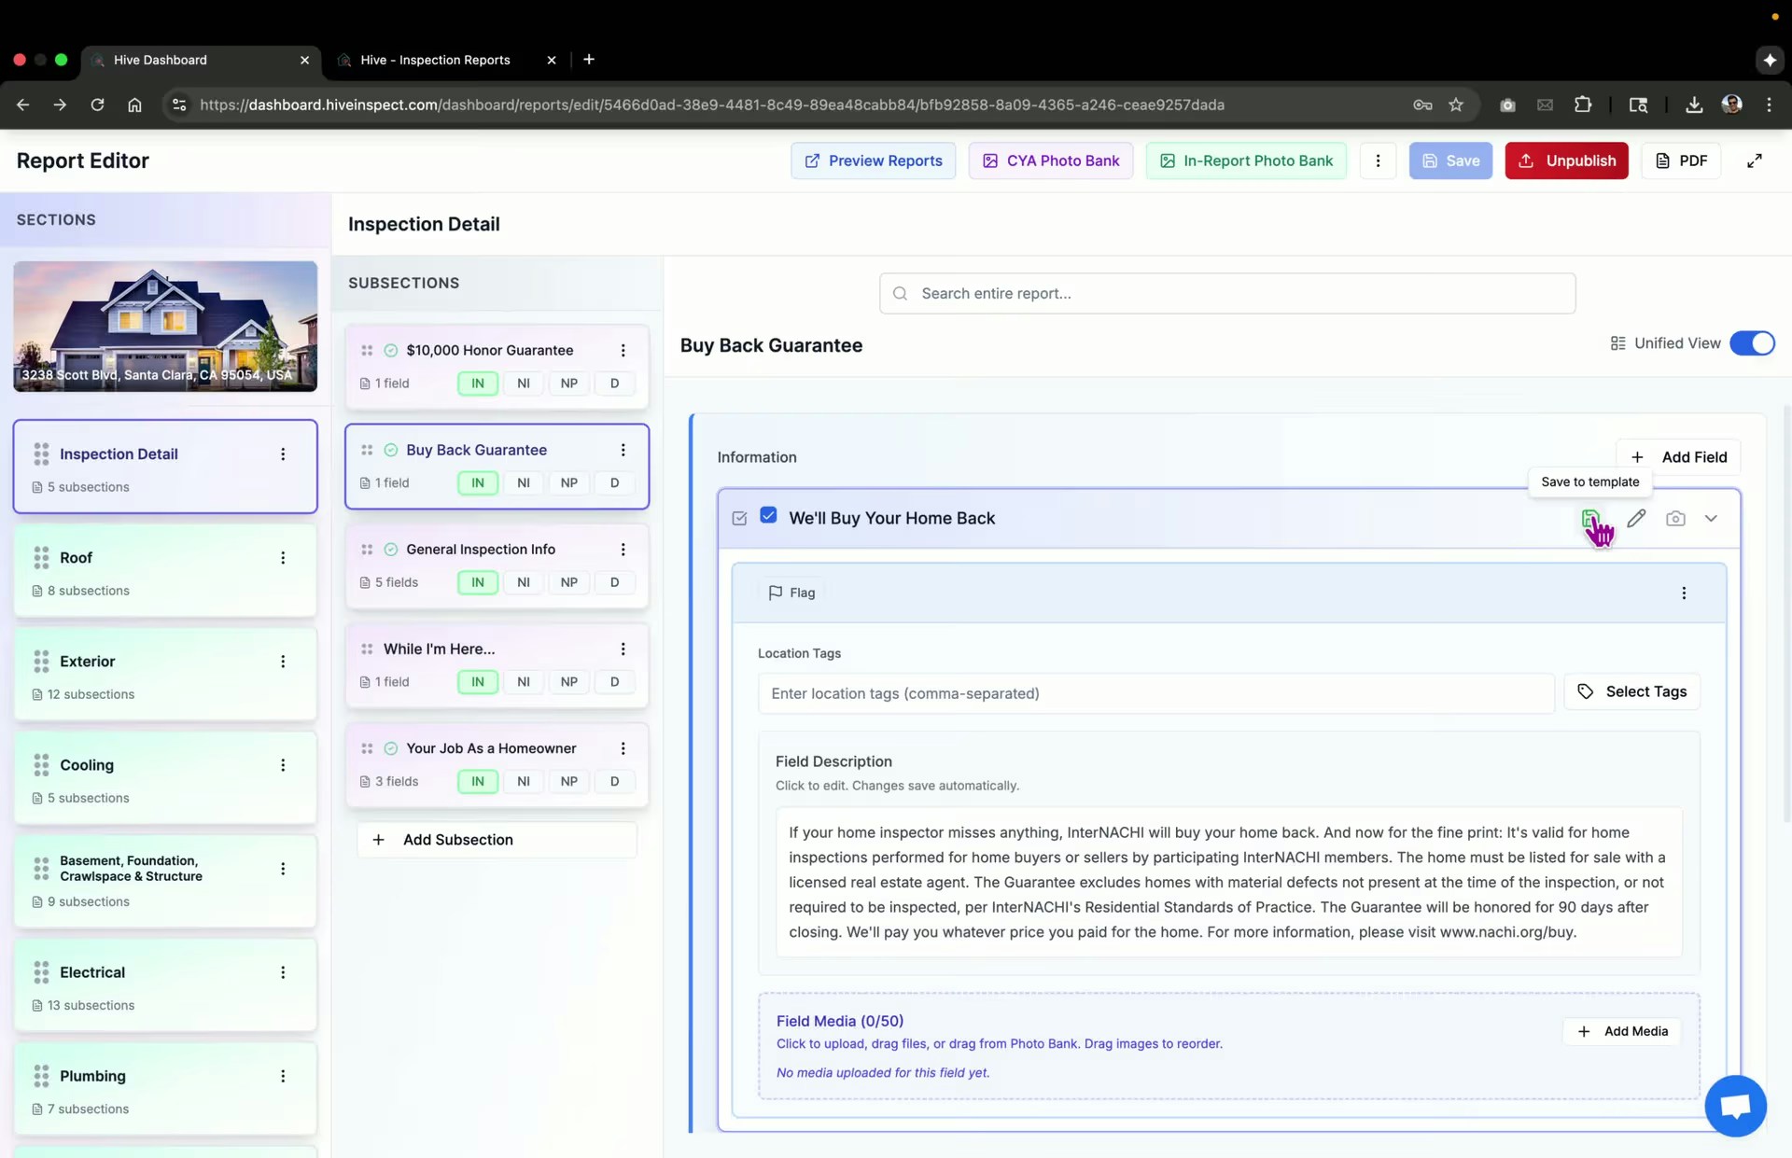Open the In-Report Photo Bank

pos(1246,160)
